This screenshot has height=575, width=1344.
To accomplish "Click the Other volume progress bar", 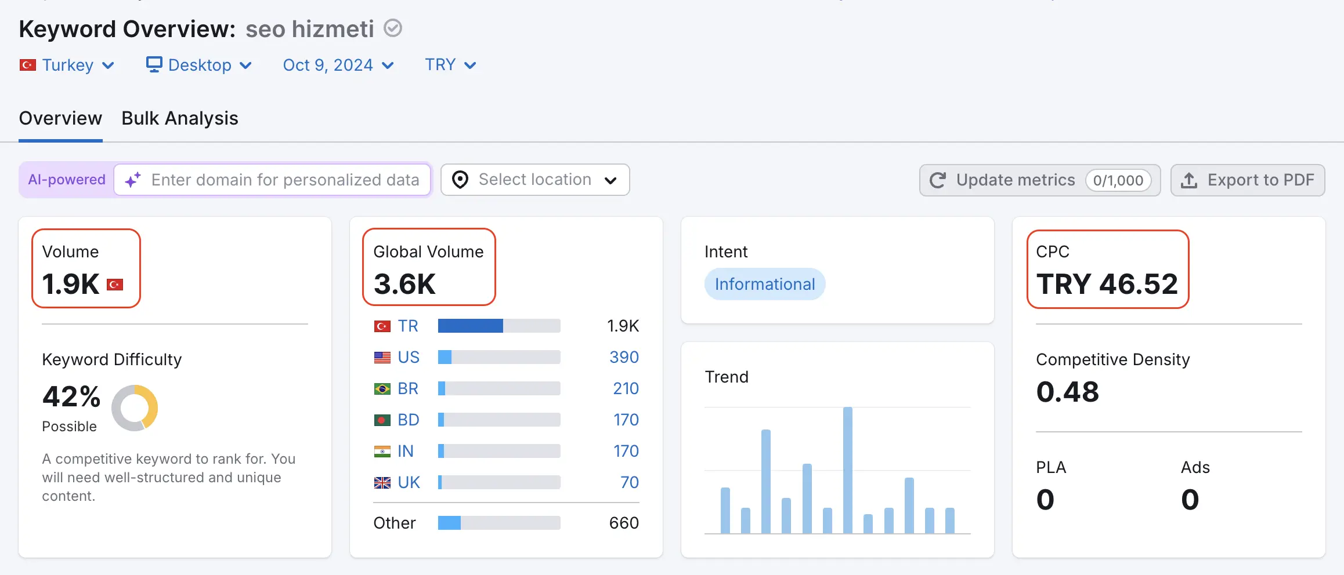I will pyautogui.click(x=499, y=523).
